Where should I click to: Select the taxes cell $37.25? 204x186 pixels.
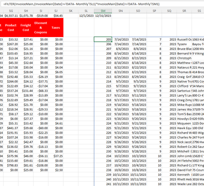[x=56, y=156]
